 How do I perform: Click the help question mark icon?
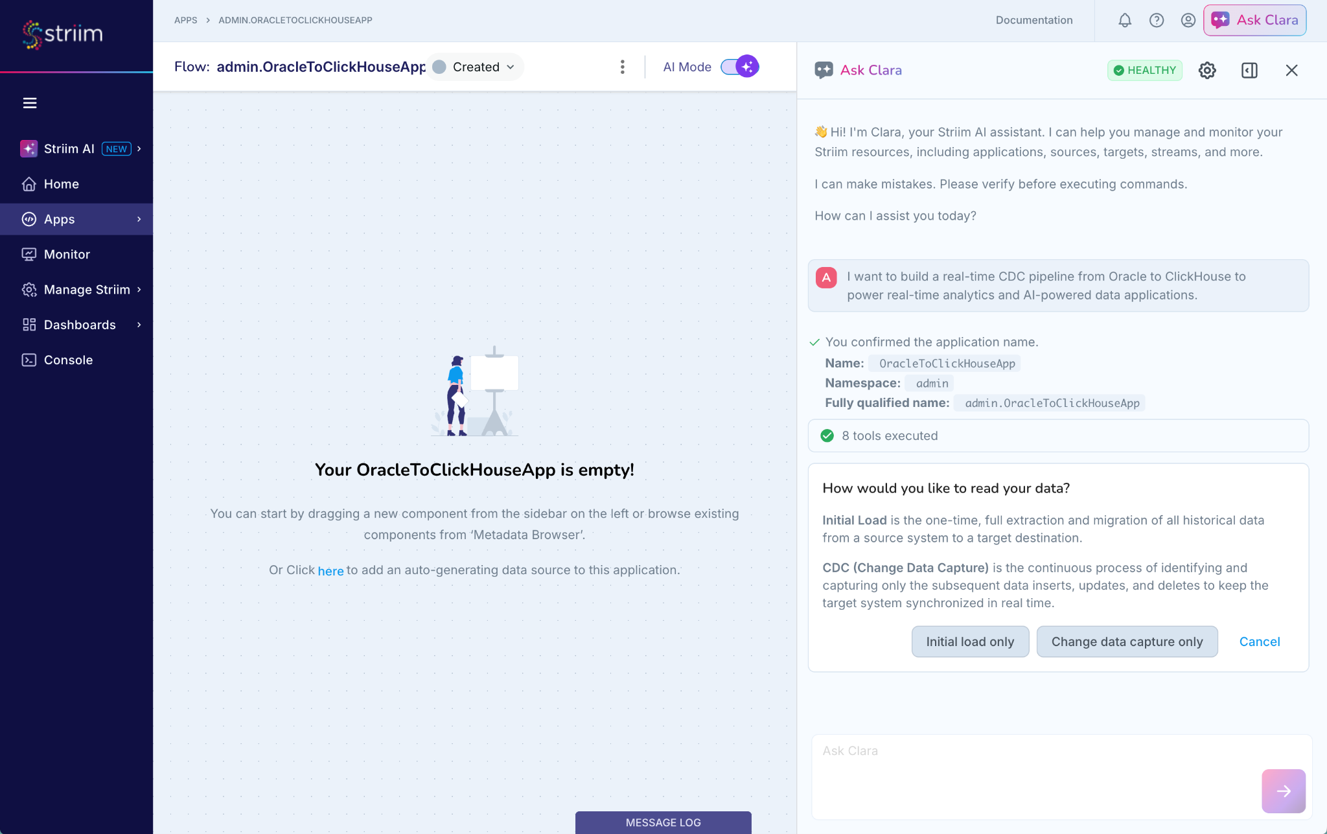(1157, 20)
